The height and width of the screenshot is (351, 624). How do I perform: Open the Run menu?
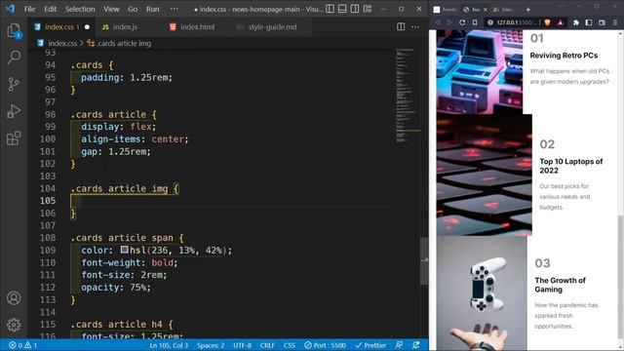(152, 9)
